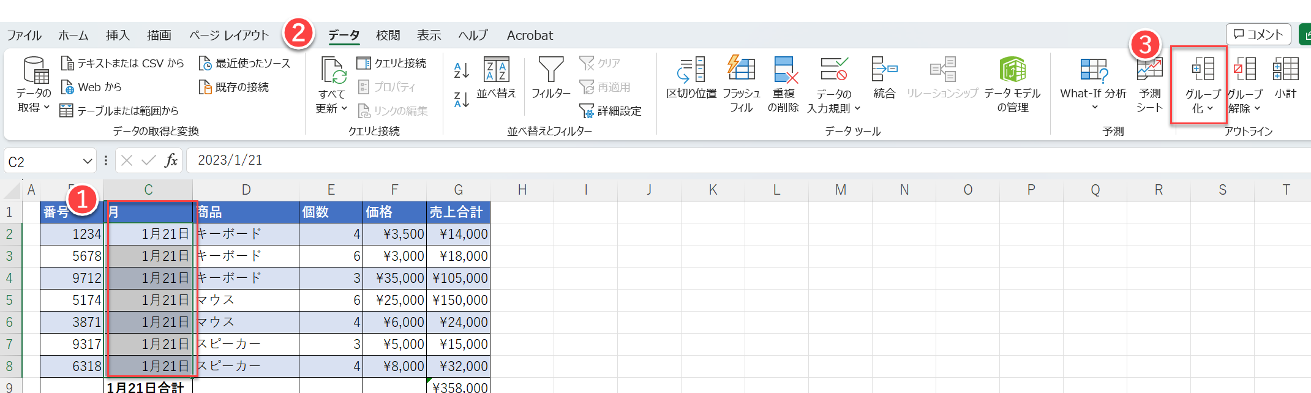Click the プロパティ button
Image resolution: width=1311 pixels, height=393 pixels.
pos(387,87)
